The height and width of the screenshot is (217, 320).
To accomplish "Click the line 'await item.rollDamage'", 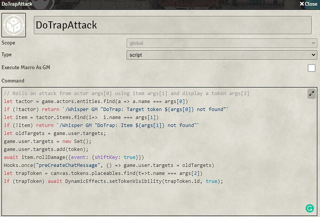I will tap(74, 157).
